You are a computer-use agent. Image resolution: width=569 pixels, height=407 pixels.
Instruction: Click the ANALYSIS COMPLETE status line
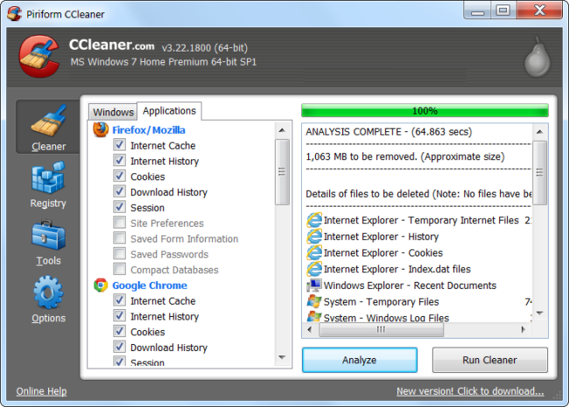(389, 131)
